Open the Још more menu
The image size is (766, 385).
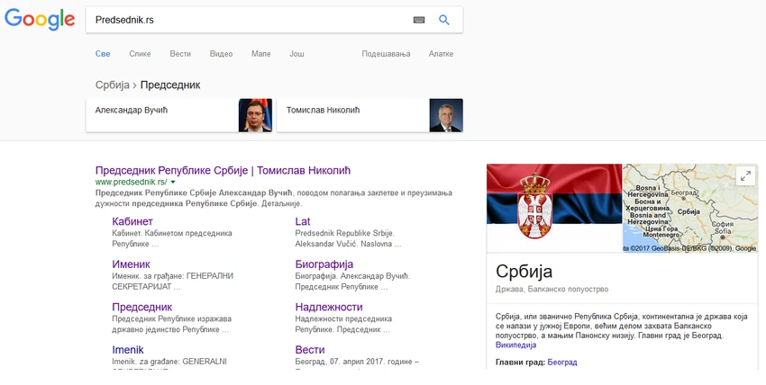296,54
